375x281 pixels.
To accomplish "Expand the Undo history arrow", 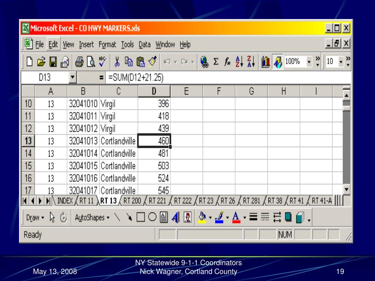I will click(175, 62).
